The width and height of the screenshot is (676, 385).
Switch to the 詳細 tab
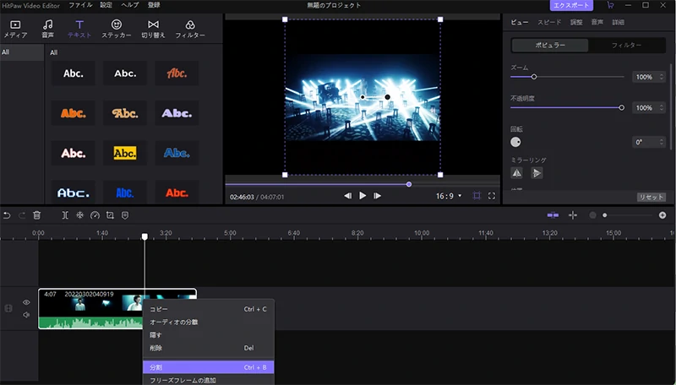(619, 23)
